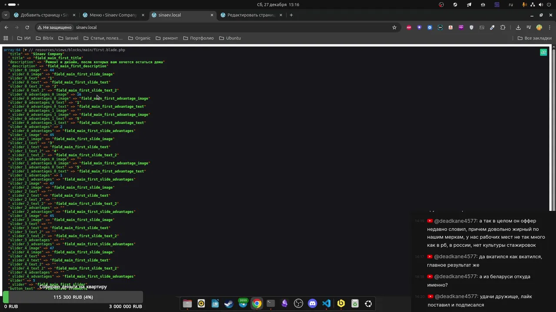Open the Chrome apps grid icon
This screenshot has width=556, height=312.
[x=6, y=38]
